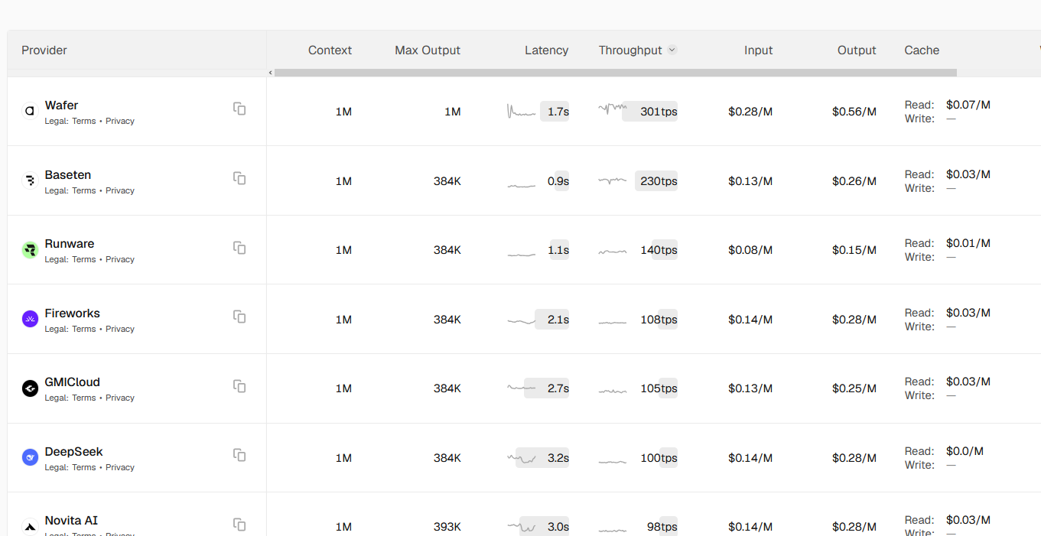Click Novita AI's 393K max output
The height and width of the screenshot is (536, 1041).
point(447,527)
